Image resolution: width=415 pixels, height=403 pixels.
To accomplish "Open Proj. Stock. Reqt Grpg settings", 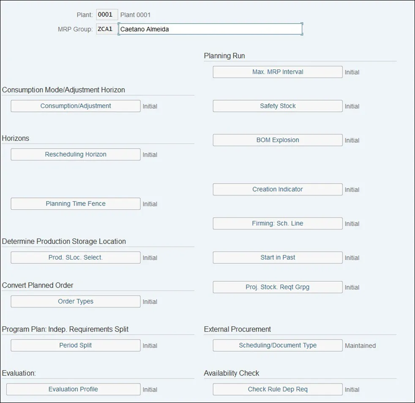I will tap(277, 287).
